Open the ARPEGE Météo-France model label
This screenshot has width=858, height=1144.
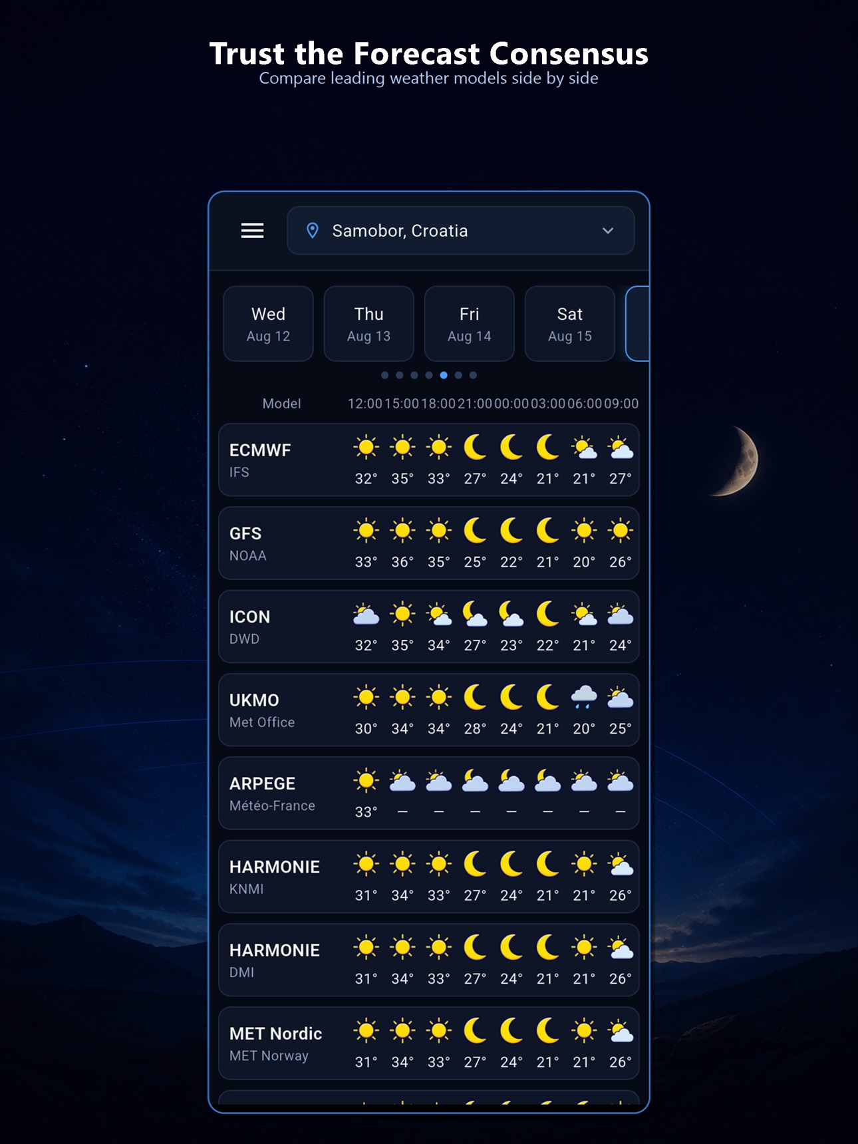click(272, 793)
